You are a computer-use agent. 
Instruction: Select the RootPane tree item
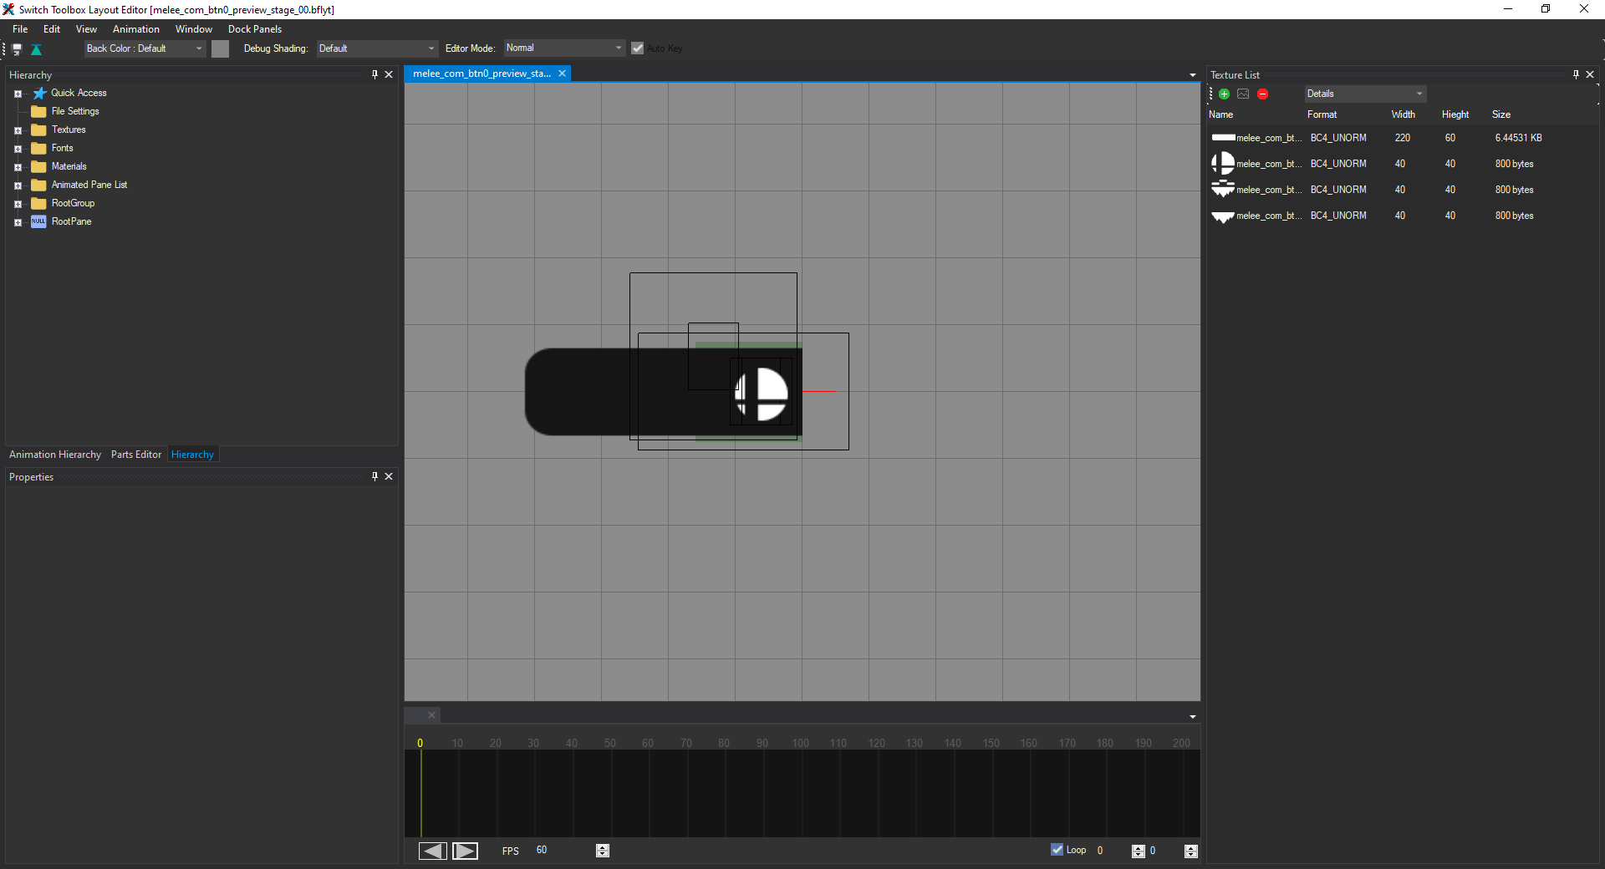(x=71, y=221)
